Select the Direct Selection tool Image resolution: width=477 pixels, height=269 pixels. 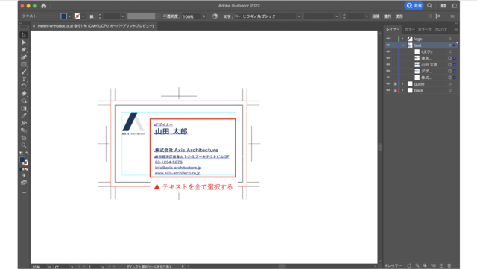[24, 42]
